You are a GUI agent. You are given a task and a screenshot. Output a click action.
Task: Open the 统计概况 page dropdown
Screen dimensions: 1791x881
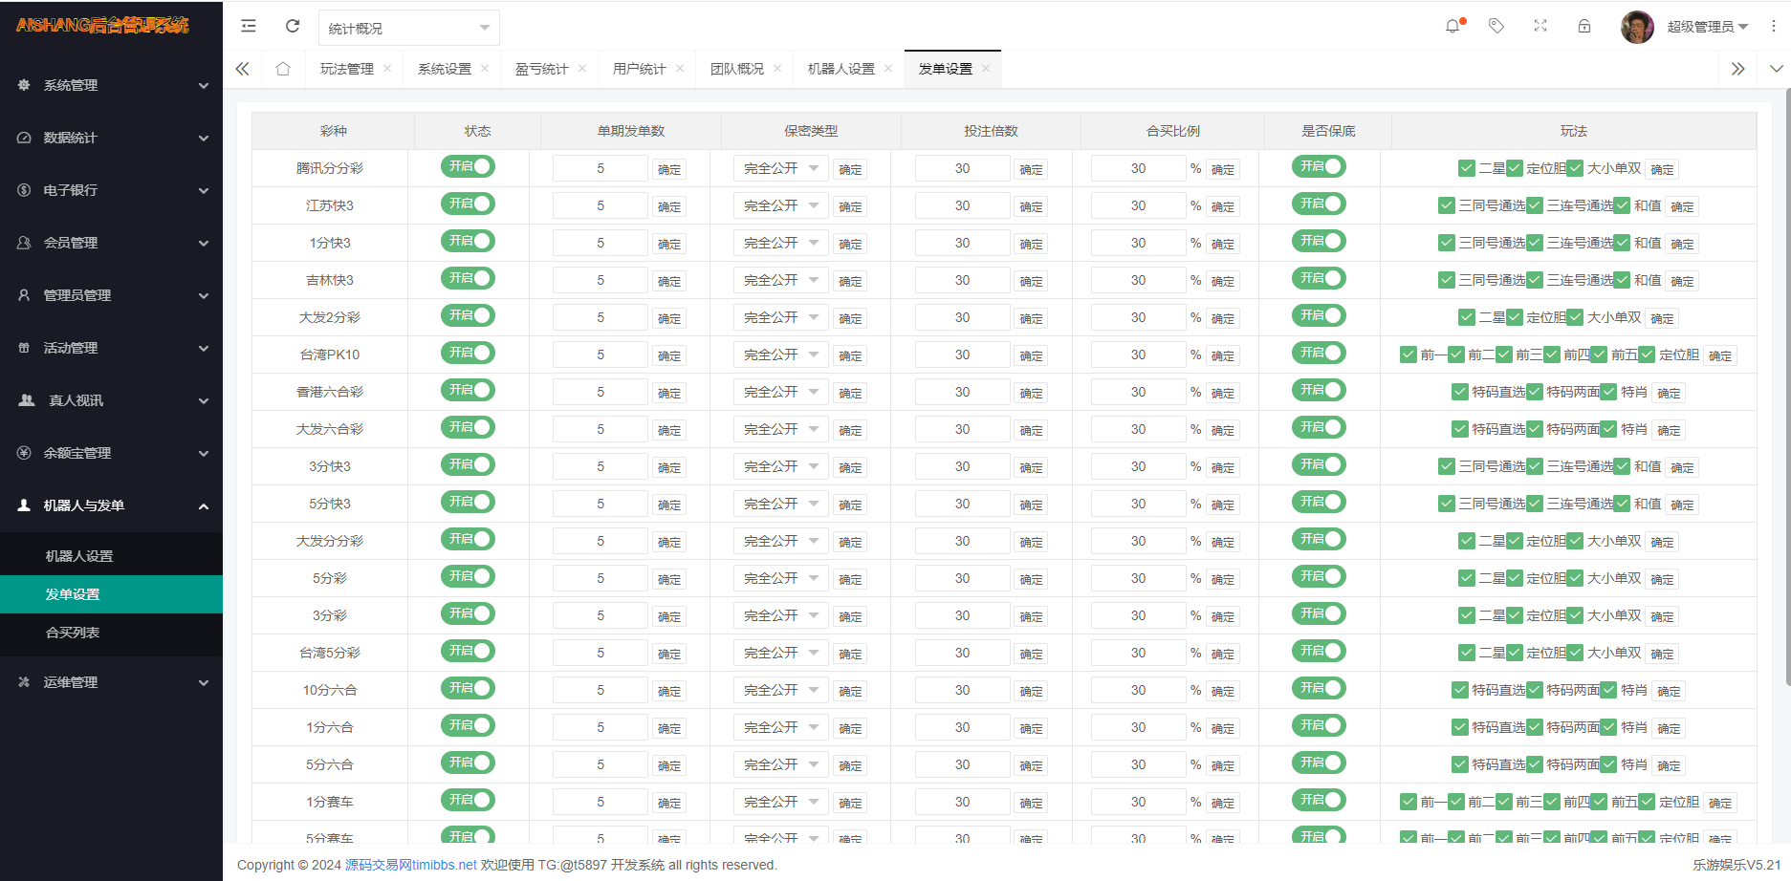(x=408, y=27)
